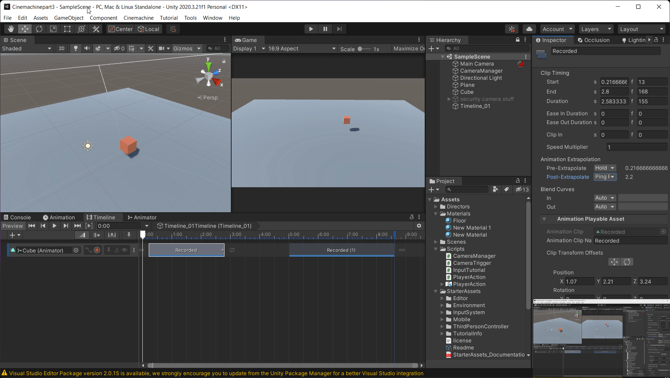The width and height of the screenshot is (670, 378).
Task: Select the Timeline Ripple edit mode
Action: [97, 235]
